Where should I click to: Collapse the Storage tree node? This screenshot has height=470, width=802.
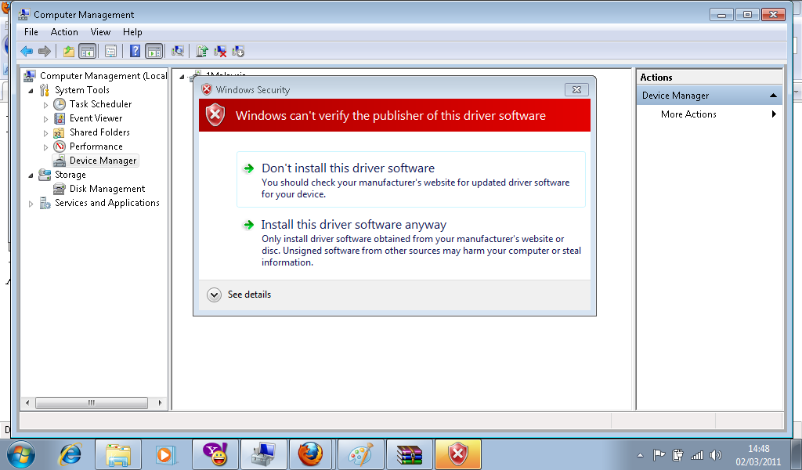pyautogui.click(x=31, y=175)
